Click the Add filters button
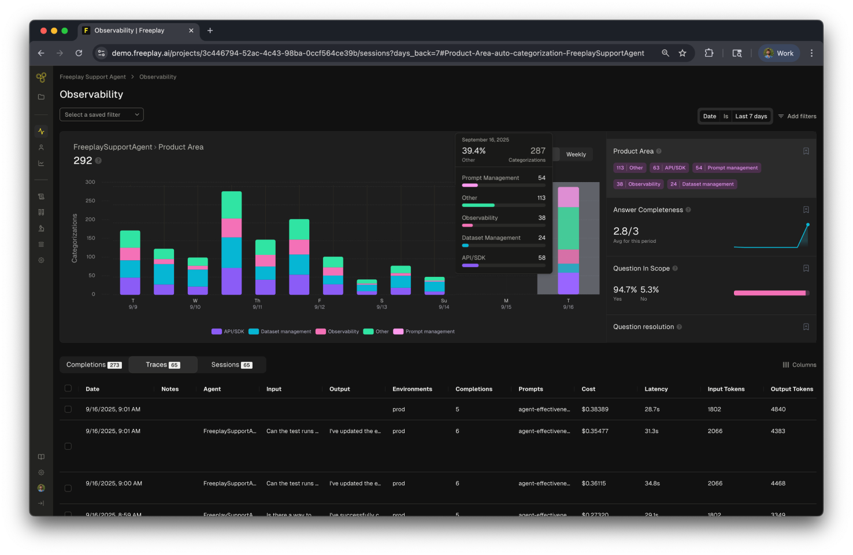 797,116
